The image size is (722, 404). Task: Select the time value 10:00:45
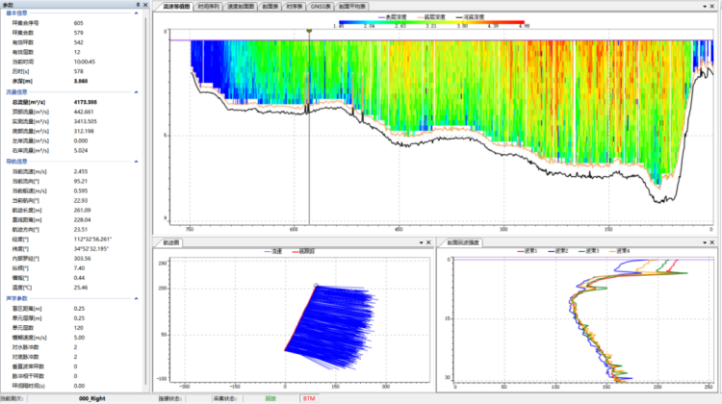(85, 62)
